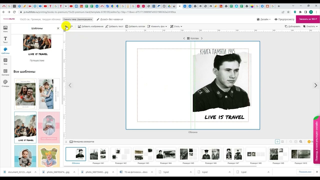Click Добавить текст toolbar button
Screen dimensions: 320x180
114,26
